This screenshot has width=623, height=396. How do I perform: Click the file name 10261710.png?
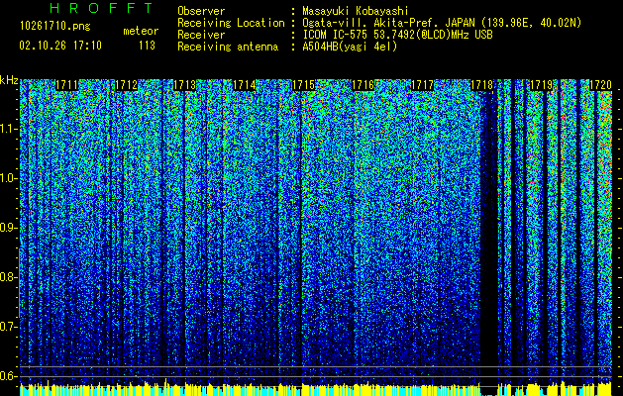coord(55,27)
